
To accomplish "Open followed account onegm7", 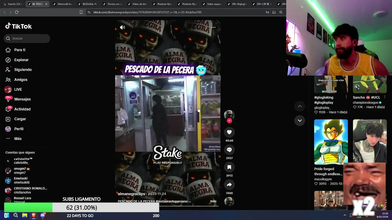I will [21, 170].
